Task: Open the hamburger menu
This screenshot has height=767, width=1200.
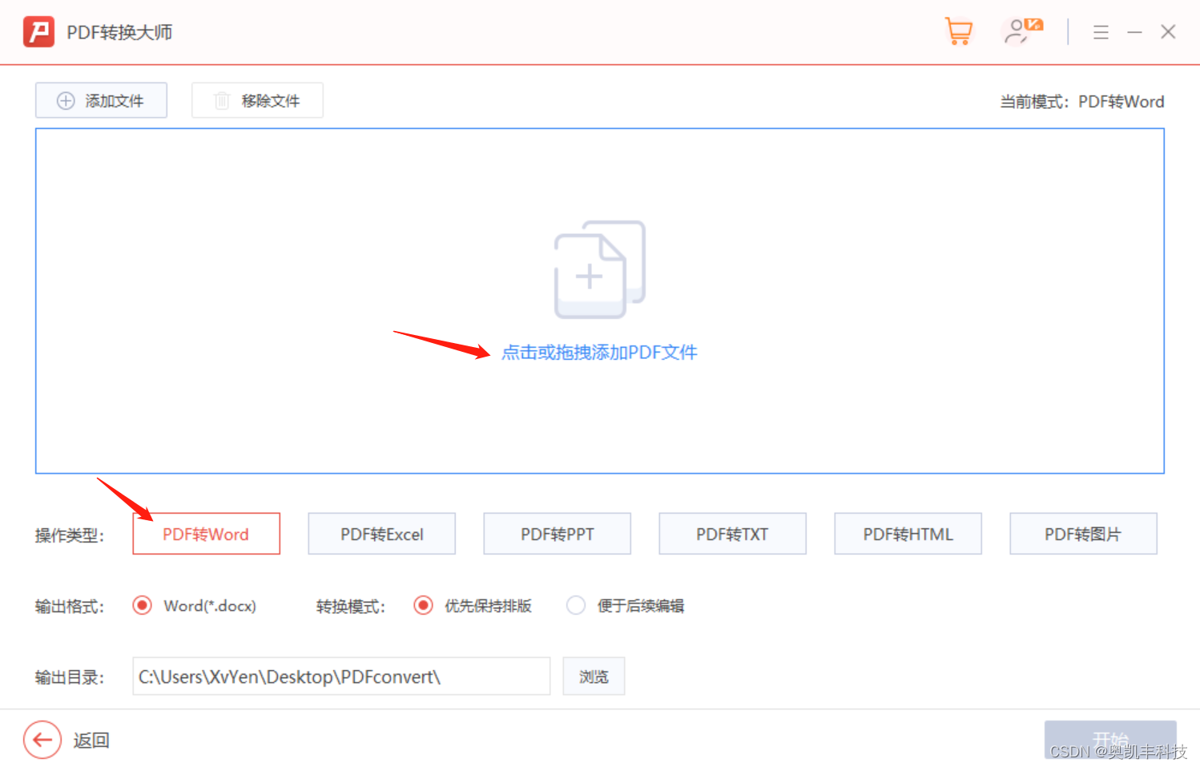Action: (1101, 32)
